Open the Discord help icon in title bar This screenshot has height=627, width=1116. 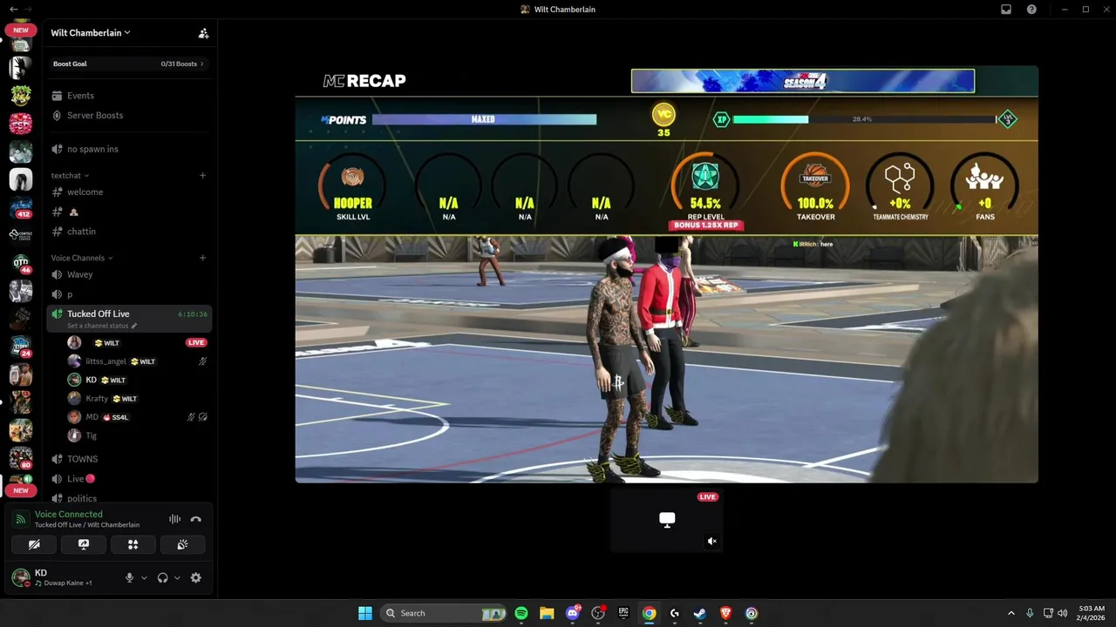click(x=1032, y=10)
